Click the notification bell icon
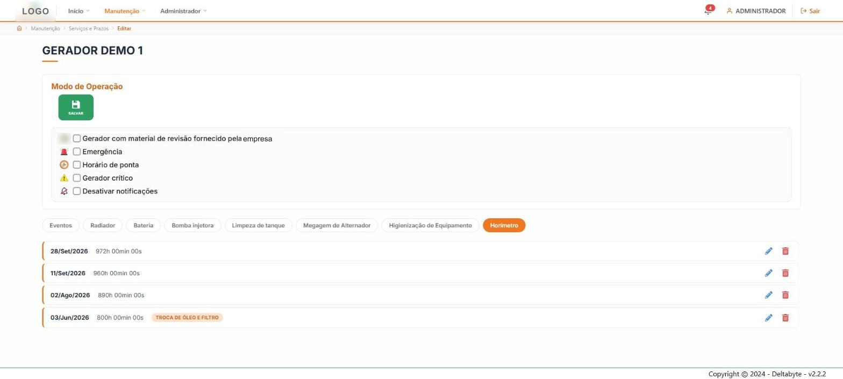The width and height of the screenshot is (843, 379). point(708,11)
